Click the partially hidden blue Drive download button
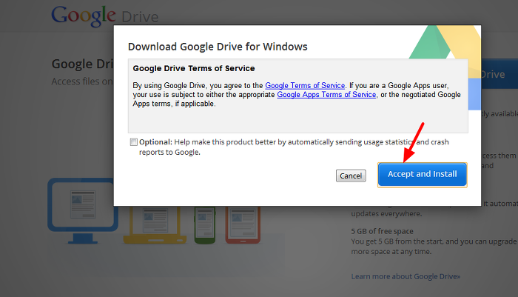This screenshot has height=297, width=518. [493, 74]
